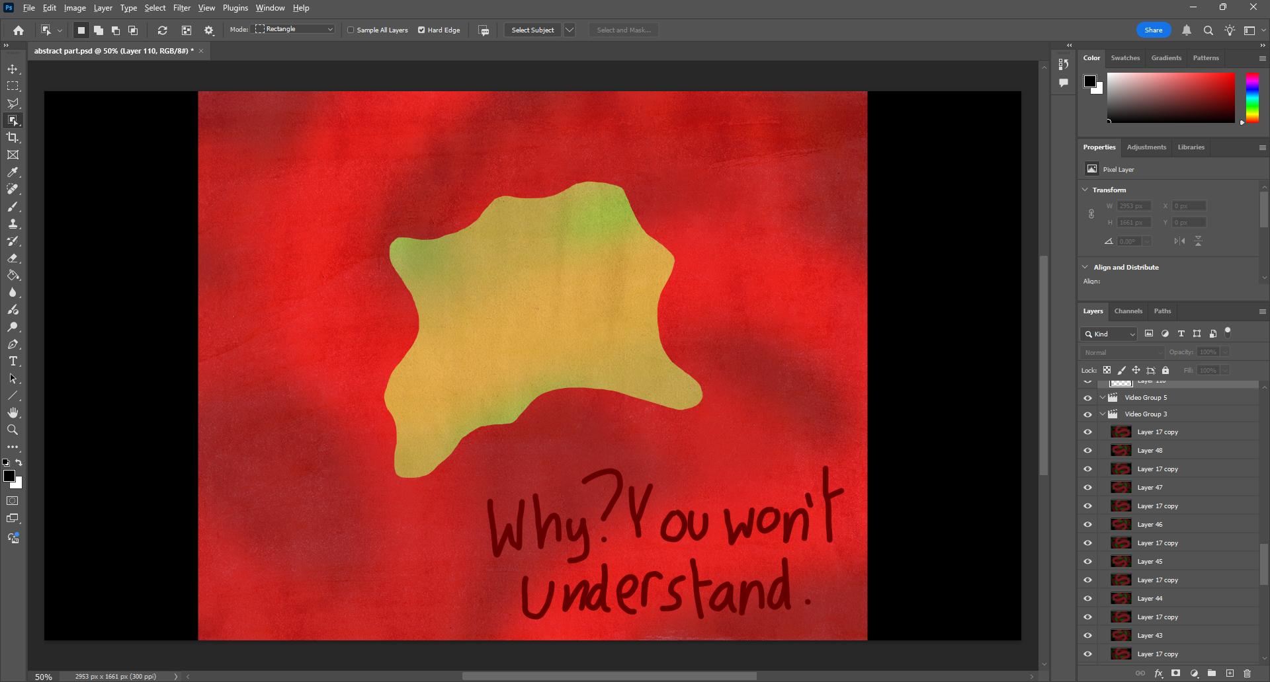Switch to the Paths tab
Screen dimensions: 1270x682
[x=1162, y=311]
